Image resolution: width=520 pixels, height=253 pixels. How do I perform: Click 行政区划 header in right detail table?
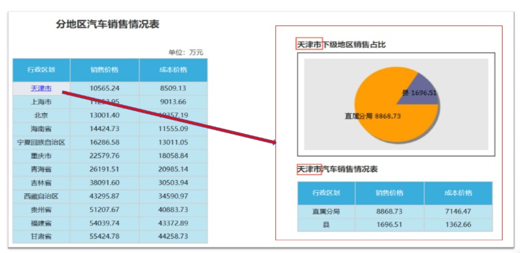click(x=326, y=193)
